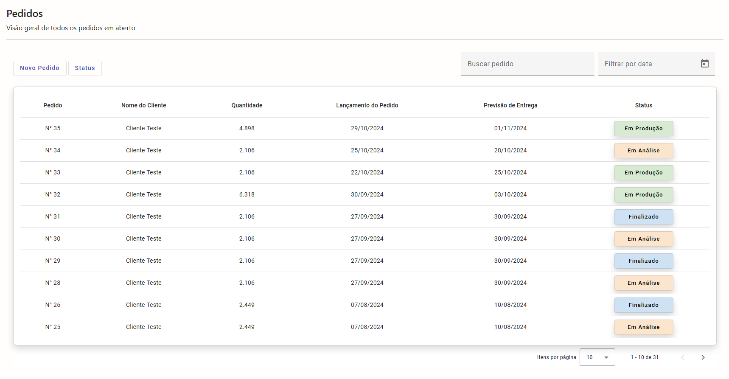Focus the Buscar pedido search field
Viewport: 729px width, 379px height.
527,64
